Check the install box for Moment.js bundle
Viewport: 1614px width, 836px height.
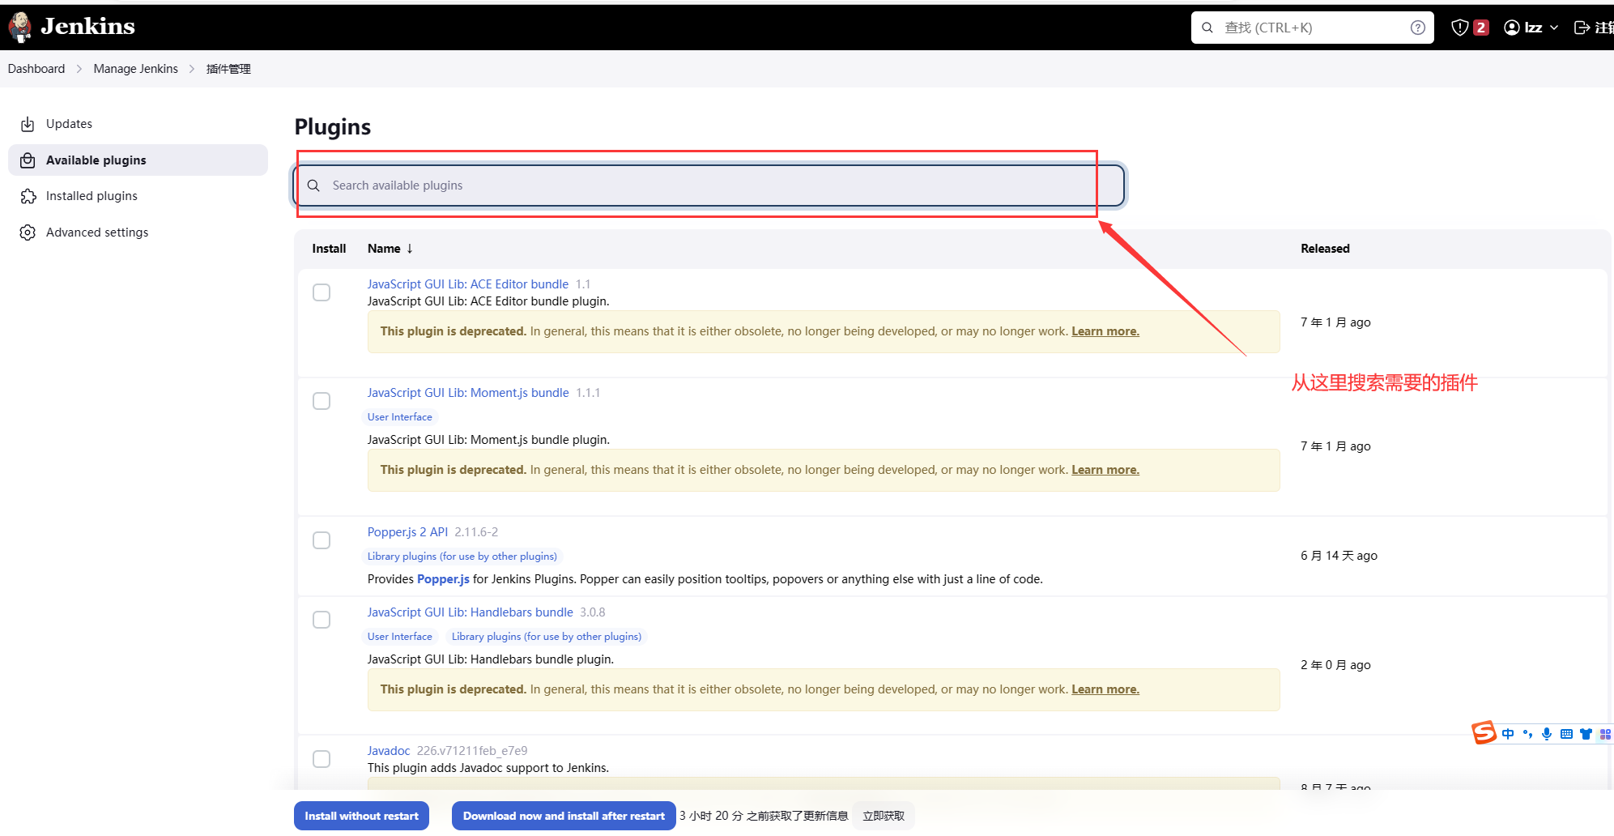(x=322, y=400)
